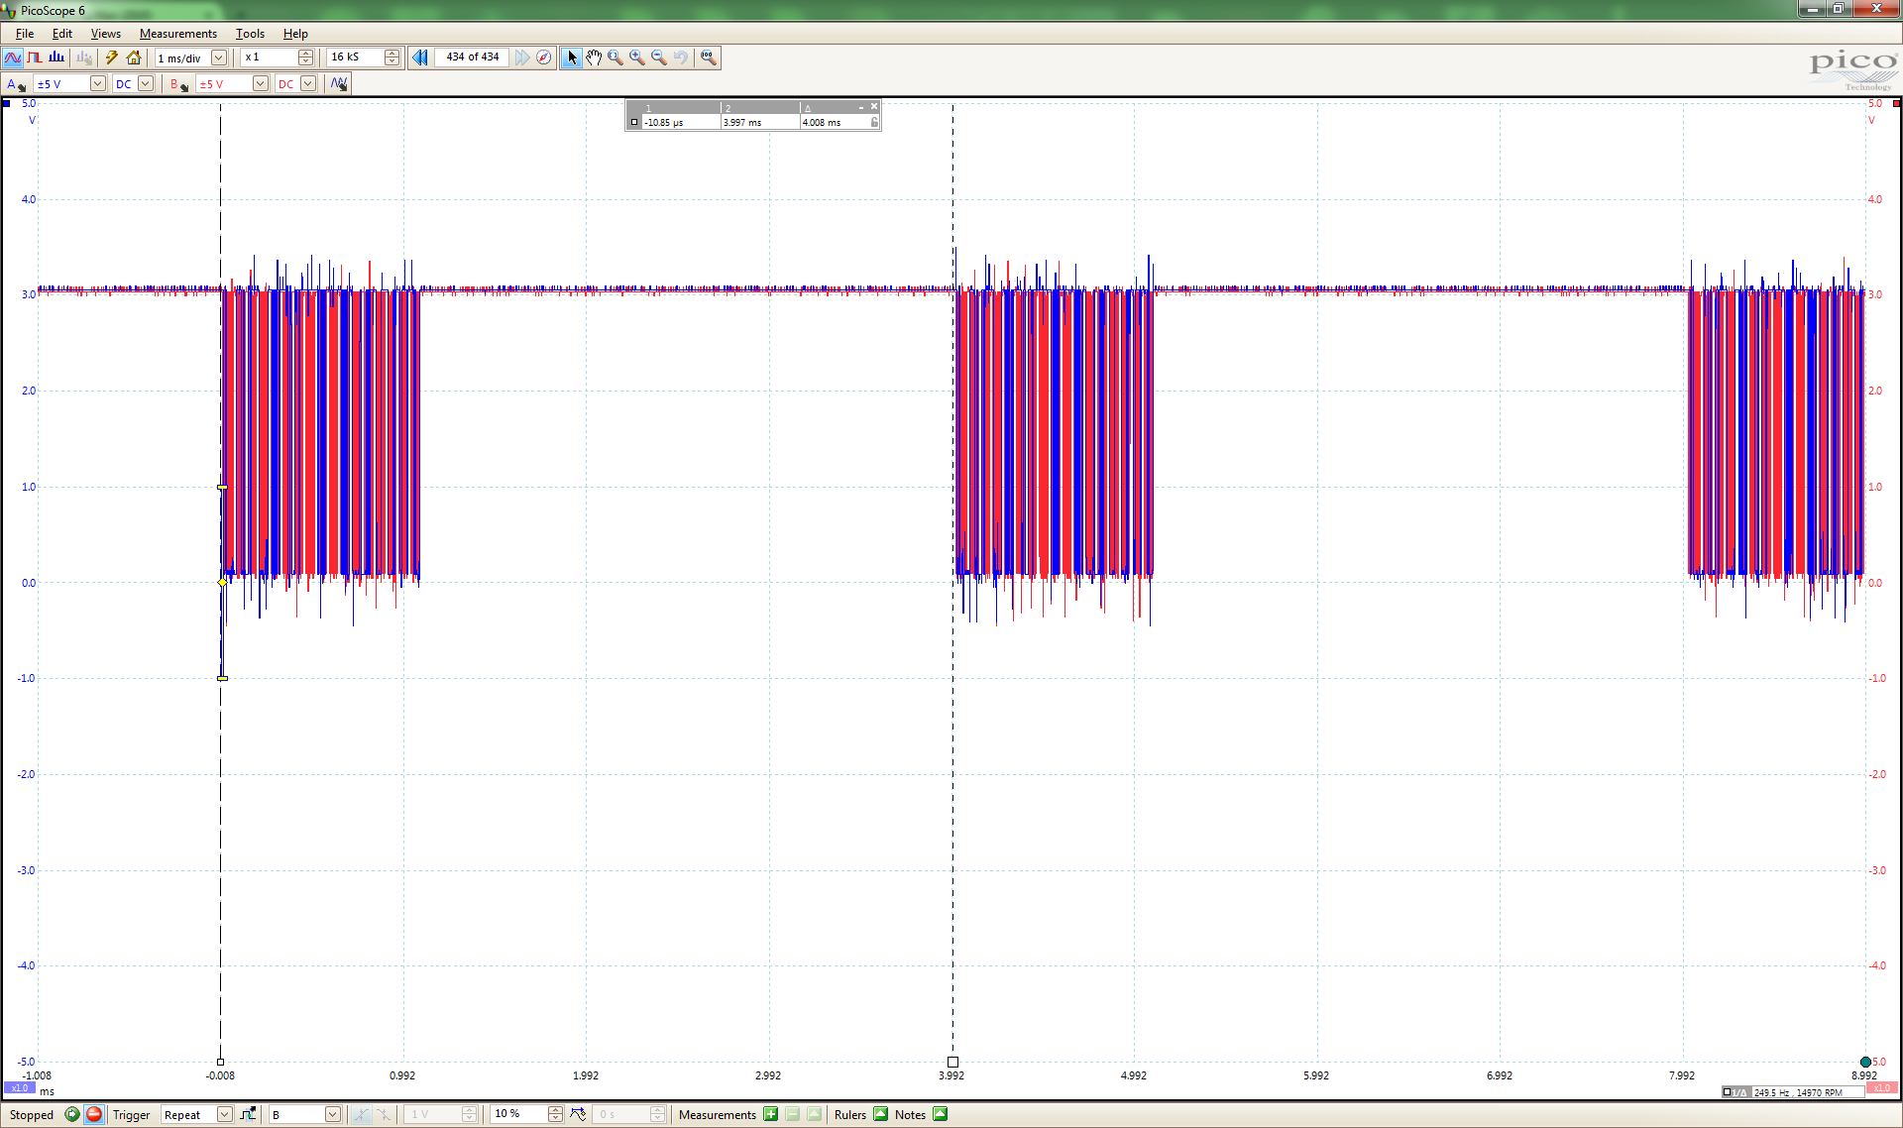Screen dimensions: 1903x1128
Task: Click the Home display icon
Action: [x=134, y=57]
